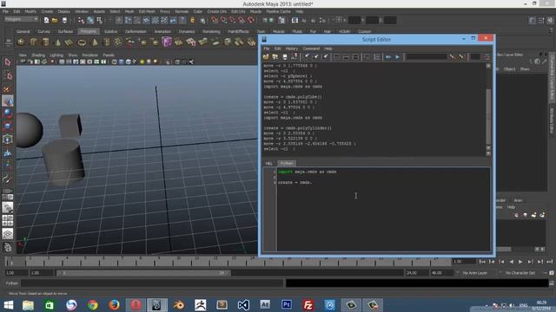Click the Open scene folder icon
Image resolution: width=556 pixels, height=312 pixels.
pos(55,20)
